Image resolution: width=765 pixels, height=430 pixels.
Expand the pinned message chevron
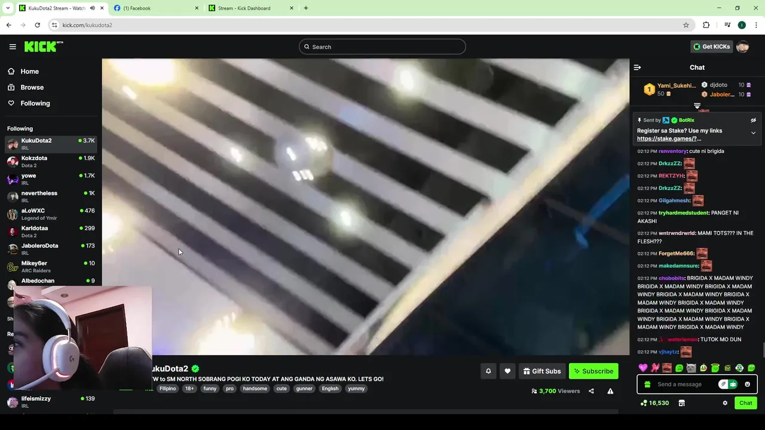753,133
